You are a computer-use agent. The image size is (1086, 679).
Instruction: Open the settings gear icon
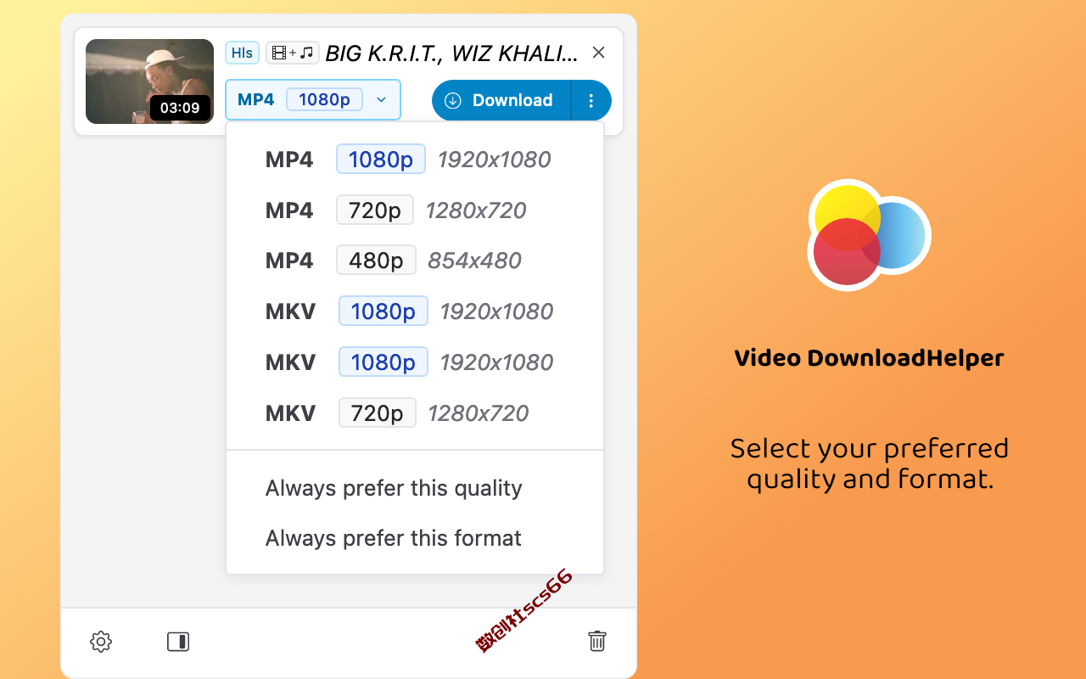pyautogui.click(x=101, y=642)
